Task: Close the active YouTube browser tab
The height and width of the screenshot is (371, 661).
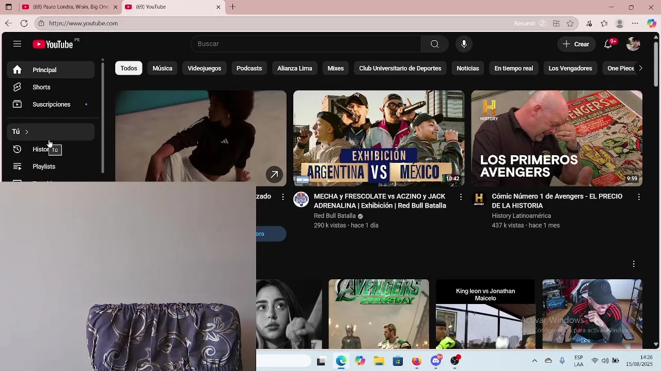Action: tap(218, 7)
